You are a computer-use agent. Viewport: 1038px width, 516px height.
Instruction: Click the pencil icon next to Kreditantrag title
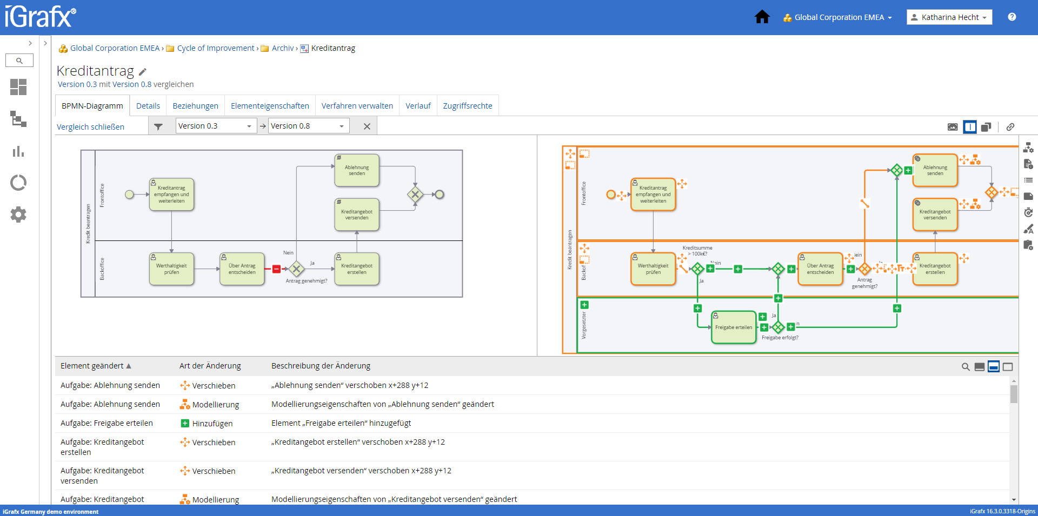[143, 72]
